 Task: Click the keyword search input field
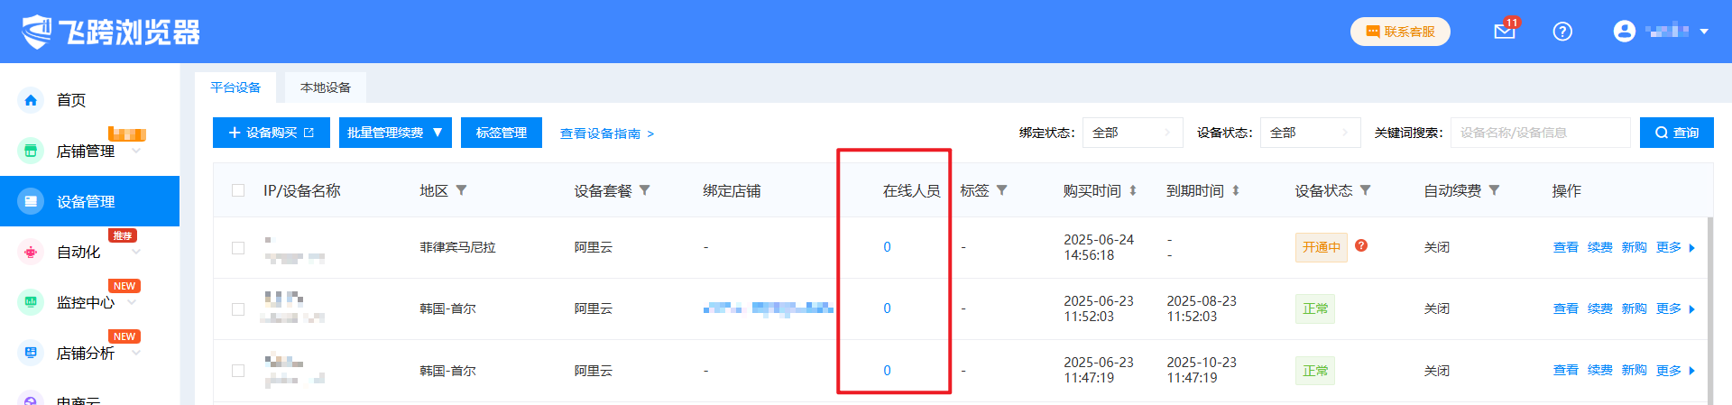[x=1540, y=133]
